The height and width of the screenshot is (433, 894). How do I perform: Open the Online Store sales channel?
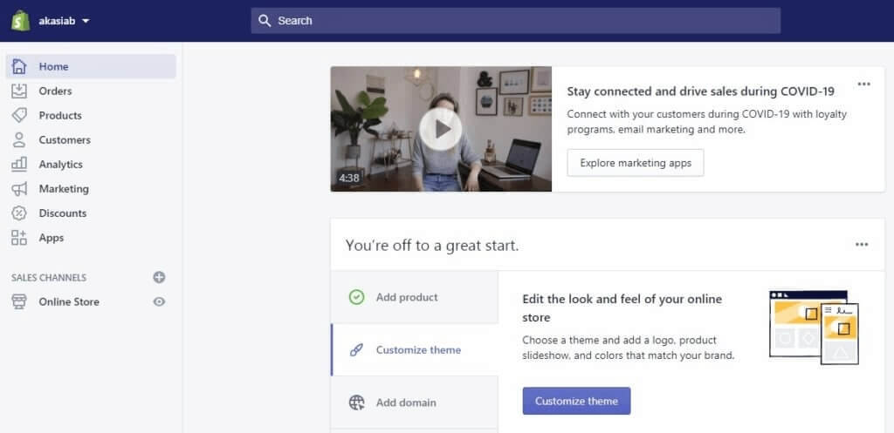click(x=69, y=301)
